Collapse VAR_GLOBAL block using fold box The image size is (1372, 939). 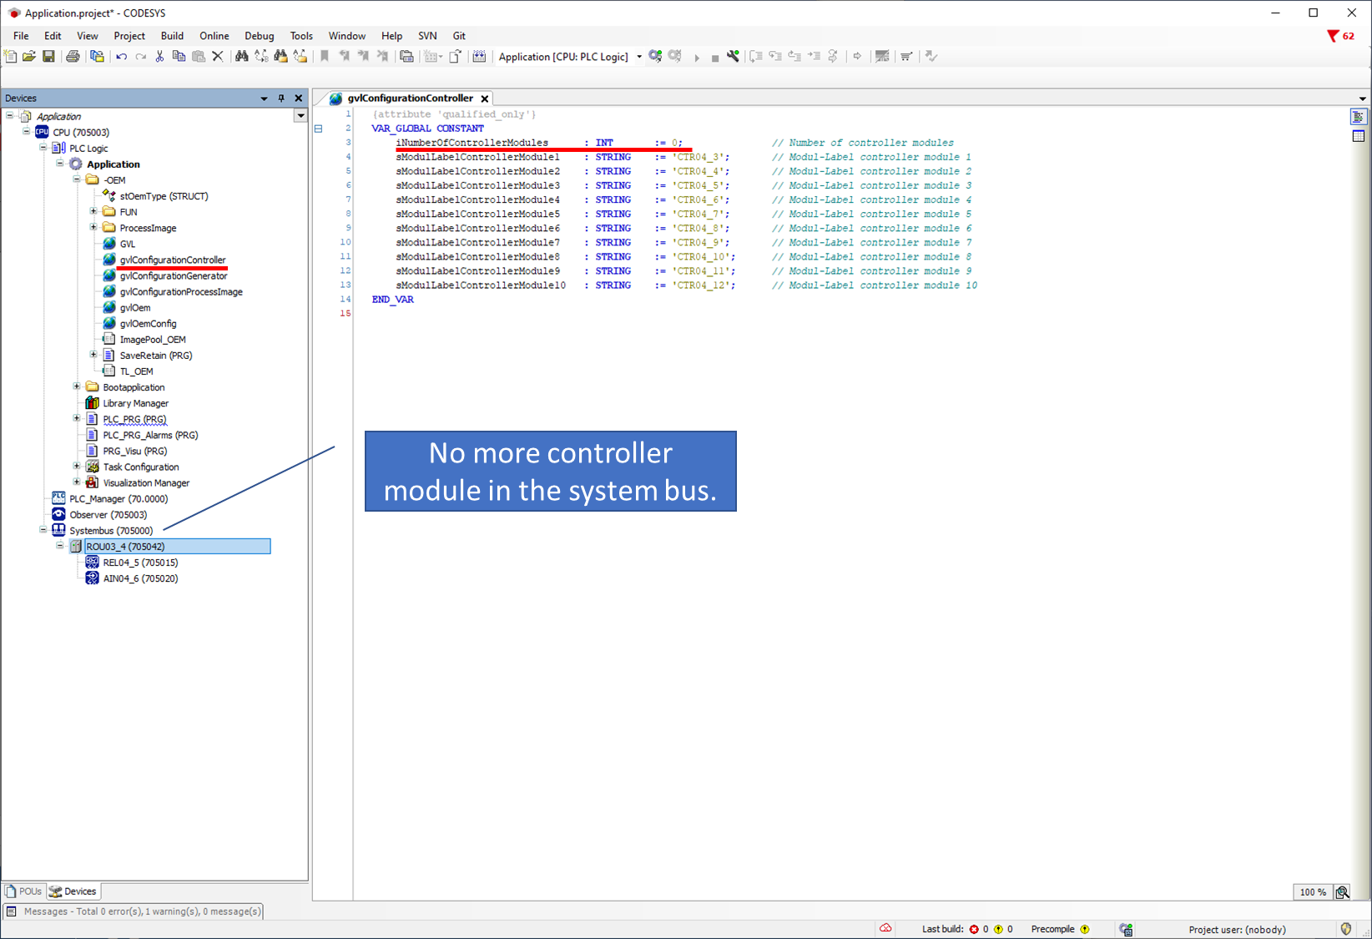(318, 129)
